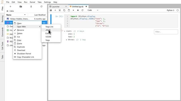181x101 pixels.
Task: Open the File menu
Action: point(8,2)
